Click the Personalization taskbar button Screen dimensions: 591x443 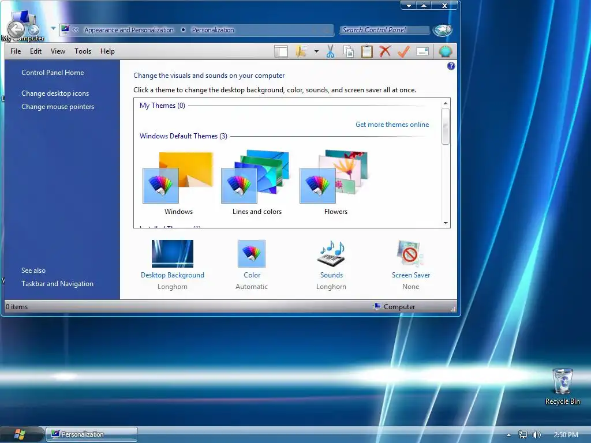92,434
